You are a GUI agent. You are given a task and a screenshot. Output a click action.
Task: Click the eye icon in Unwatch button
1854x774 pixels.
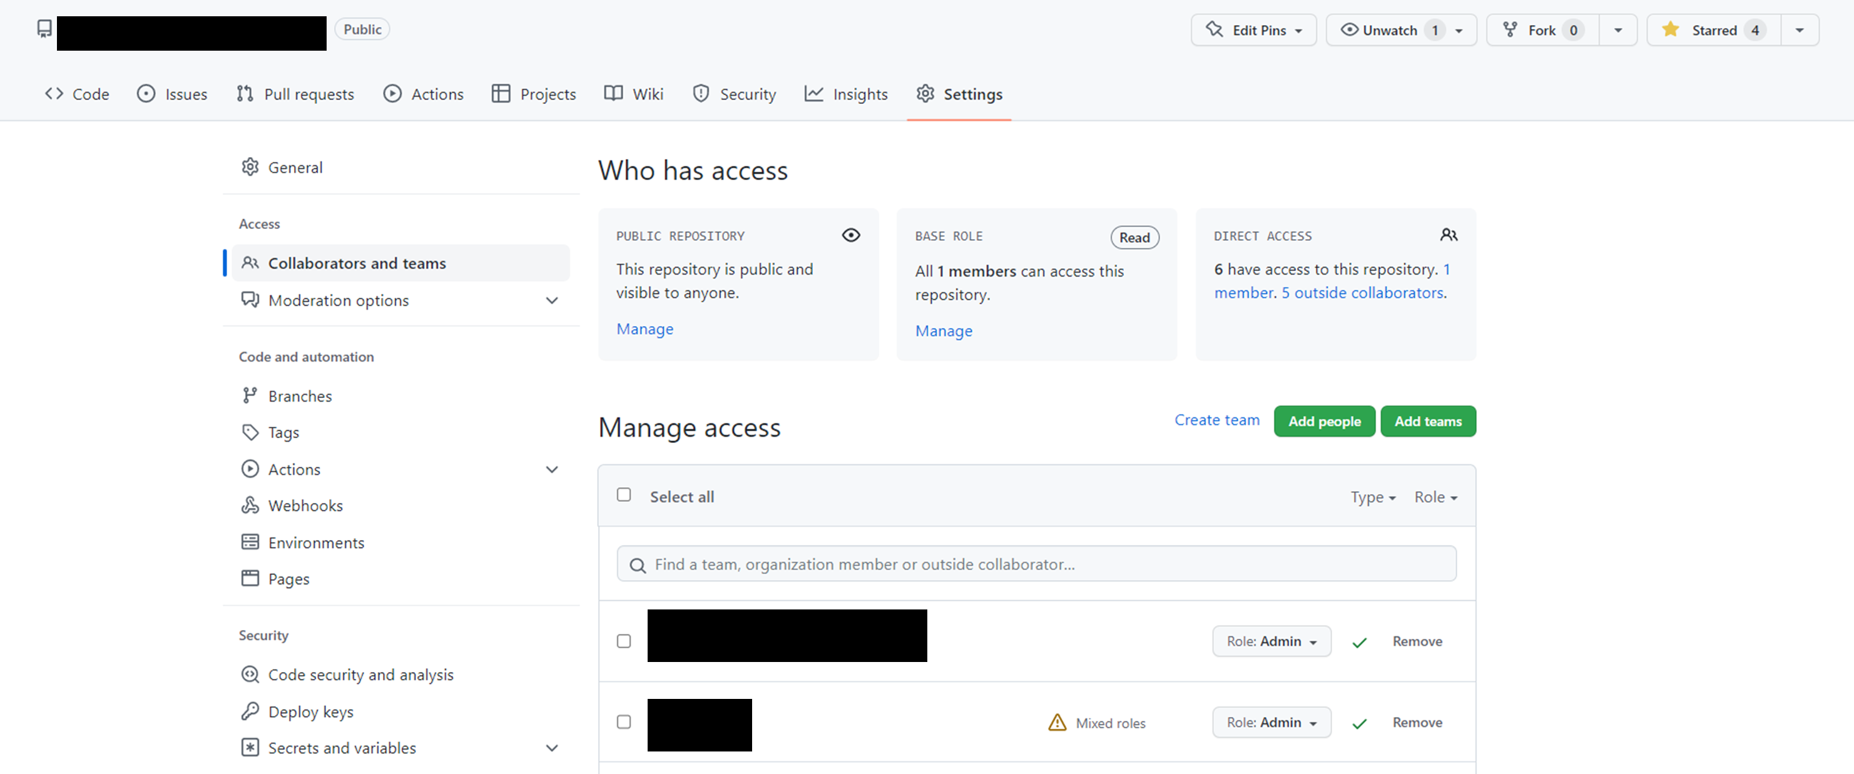(1350, 29)
